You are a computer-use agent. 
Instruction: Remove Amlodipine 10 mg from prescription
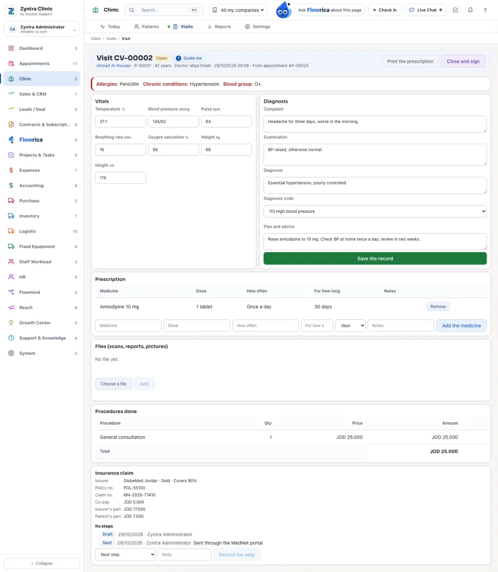pos(438,306)
